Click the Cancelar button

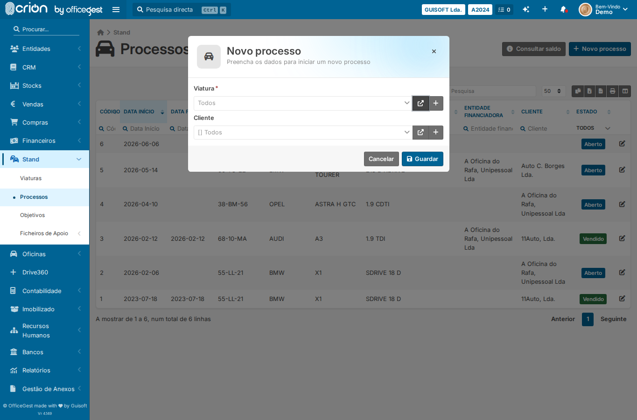tap(381, 159)
